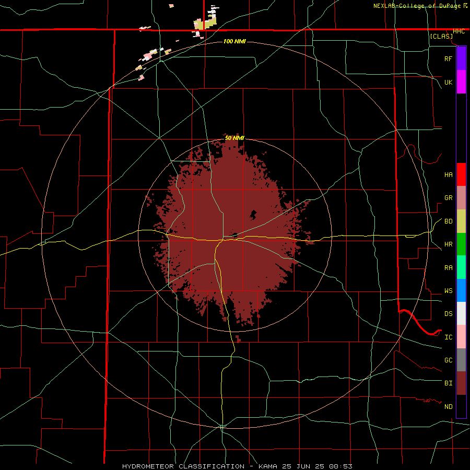Viewport: 470px width, 470px height.
Task: Click the HR legend label
Action: click(x=448, y=244)
